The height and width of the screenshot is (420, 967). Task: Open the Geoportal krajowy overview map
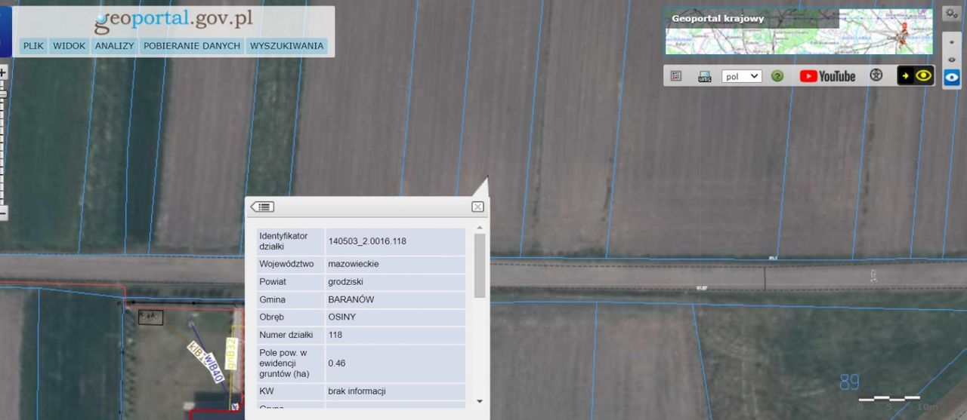pyautogui.click(x=799, y=32)
